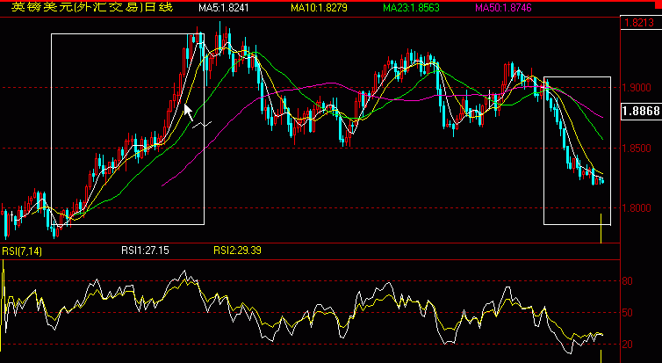Select the MA23:1.8563 indicator label
The height and width of the screenshot is (363, 662).
pyautogui.click(x=411, y=8)
